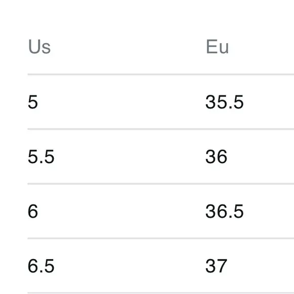The image size is (294, 294).
Task: Click the Us column header
Action: (x=40, y=47)
